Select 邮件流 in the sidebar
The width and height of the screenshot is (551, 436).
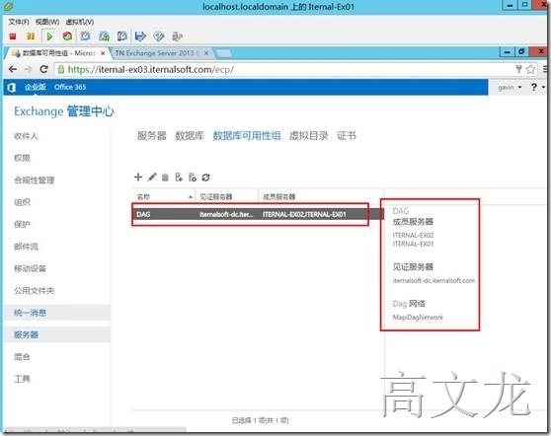pos(26,247)
